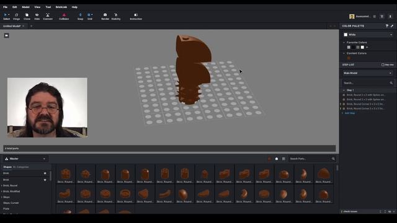Image resolution: width=397 pixels, height=223 pixels.
Task: Switch to the Shapes tab
Action: [7, 167]
